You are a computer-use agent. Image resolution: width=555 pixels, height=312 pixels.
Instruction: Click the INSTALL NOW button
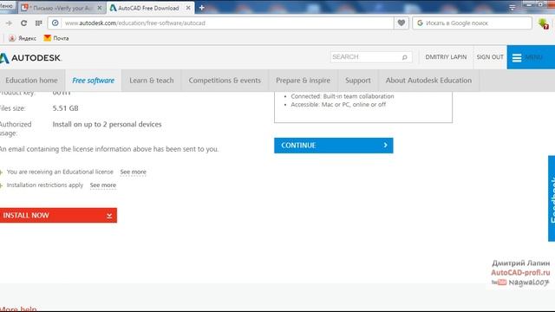[x=58, y=216]
